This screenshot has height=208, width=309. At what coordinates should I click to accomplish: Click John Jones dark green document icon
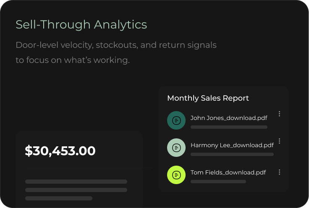(176, 120)
